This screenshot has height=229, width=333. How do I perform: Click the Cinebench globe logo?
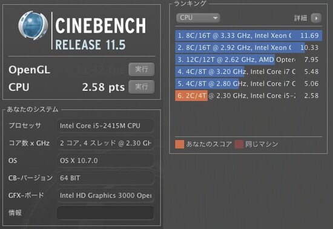tap(33, 25)
